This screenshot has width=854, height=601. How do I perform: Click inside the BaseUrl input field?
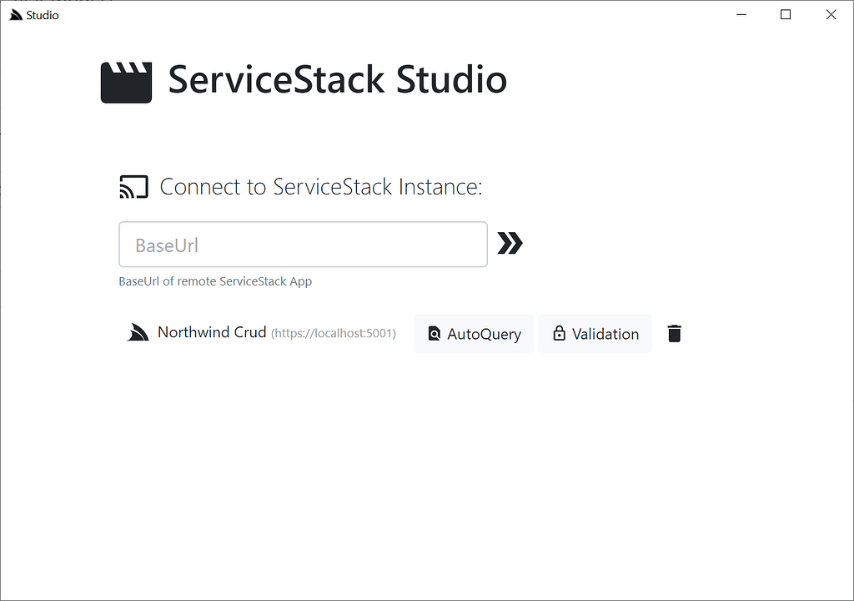(303, 244)
